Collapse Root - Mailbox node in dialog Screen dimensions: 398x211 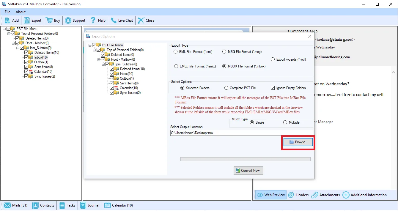(x=99, y=59)
